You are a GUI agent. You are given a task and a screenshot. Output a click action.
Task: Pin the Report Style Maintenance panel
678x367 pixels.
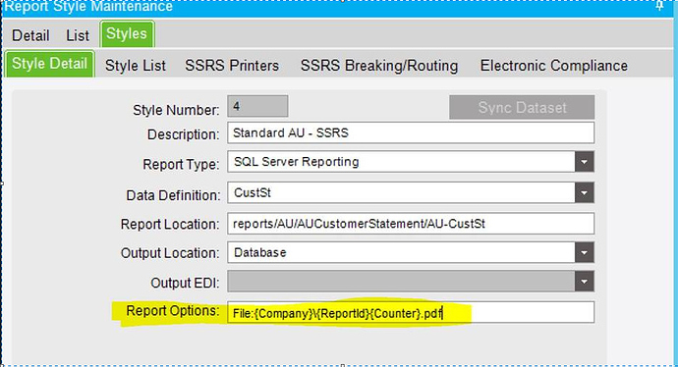coord(659,6)
